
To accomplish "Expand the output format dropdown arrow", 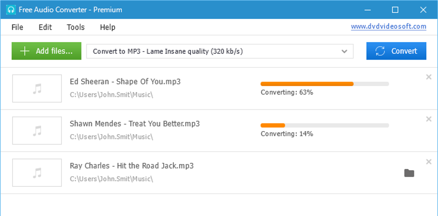I will click(344, 51).
